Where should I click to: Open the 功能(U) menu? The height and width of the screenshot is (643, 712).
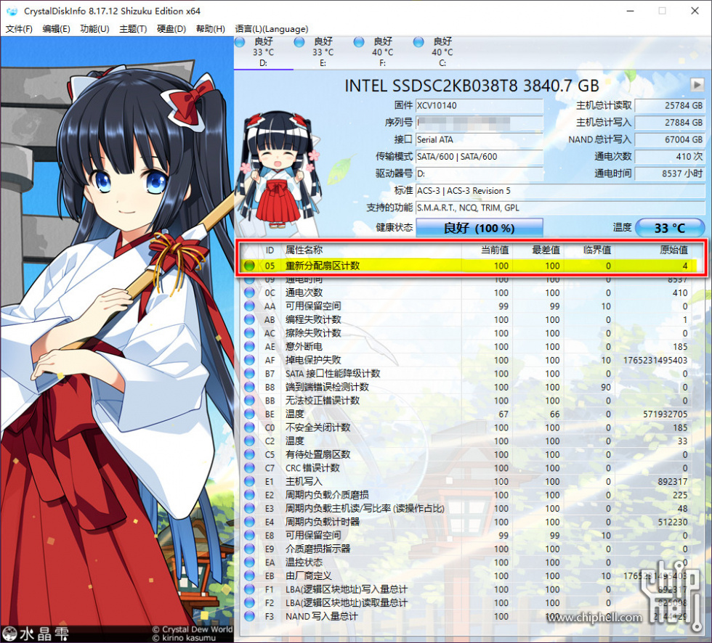(94, 29)
